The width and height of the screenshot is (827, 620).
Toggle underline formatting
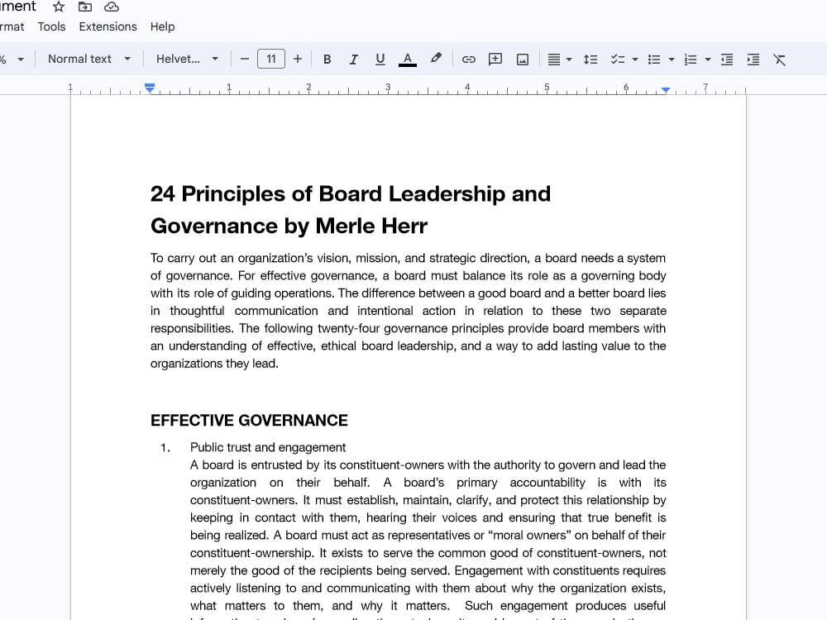point(380,59)
